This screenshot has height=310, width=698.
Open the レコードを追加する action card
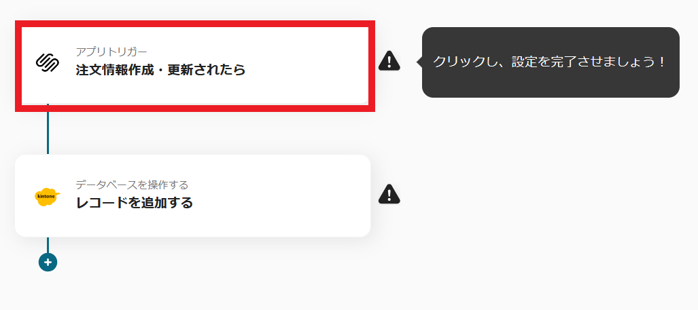193,195
